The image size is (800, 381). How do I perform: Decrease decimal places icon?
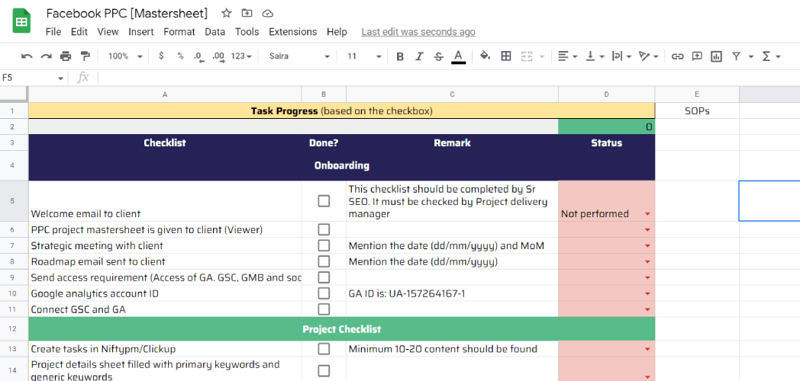[x=198, y=56]
